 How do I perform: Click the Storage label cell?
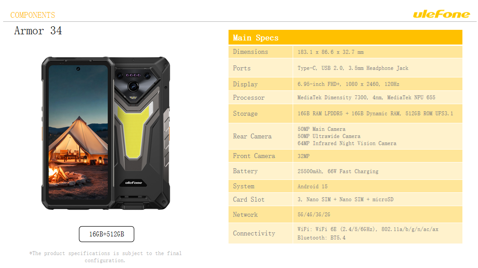261,114
